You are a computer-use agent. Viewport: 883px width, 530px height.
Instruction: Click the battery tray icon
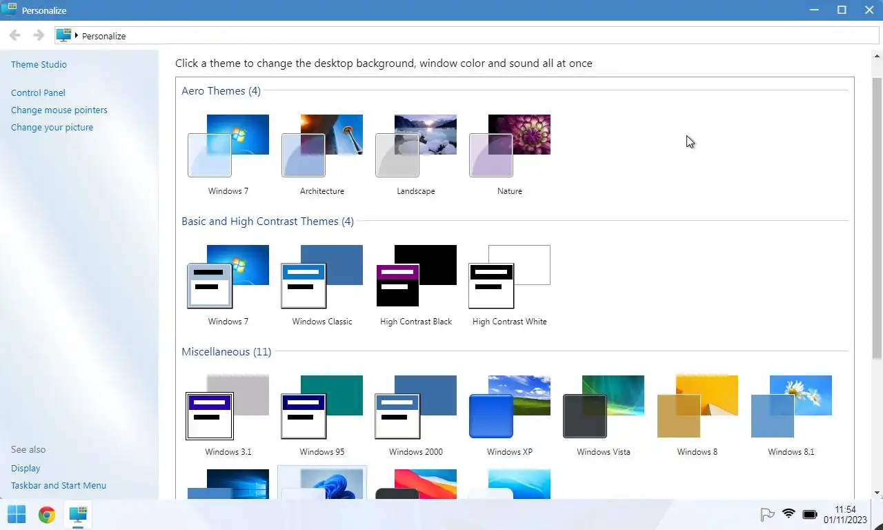pos(810,515)
